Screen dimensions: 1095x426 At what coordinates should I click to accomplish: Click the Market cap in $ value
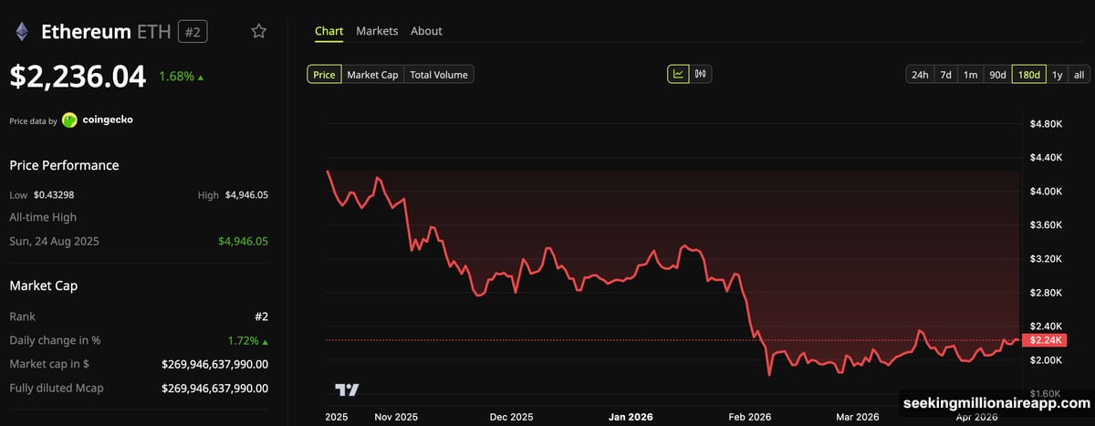click(214, 364)
